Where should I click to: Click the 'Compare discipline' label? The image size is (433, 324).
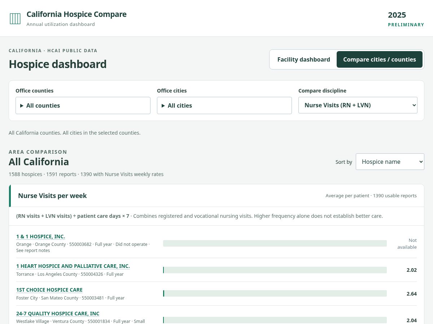click(x=322, y=91)
